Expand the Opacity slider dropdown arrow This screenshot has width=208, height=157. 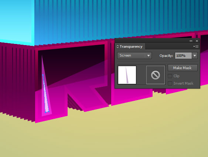[x=195, y=55]
